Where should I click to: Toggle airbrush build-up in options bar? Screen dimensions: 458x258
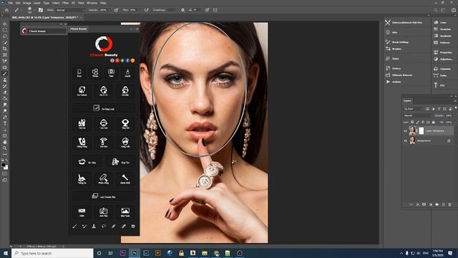[147, 10]
